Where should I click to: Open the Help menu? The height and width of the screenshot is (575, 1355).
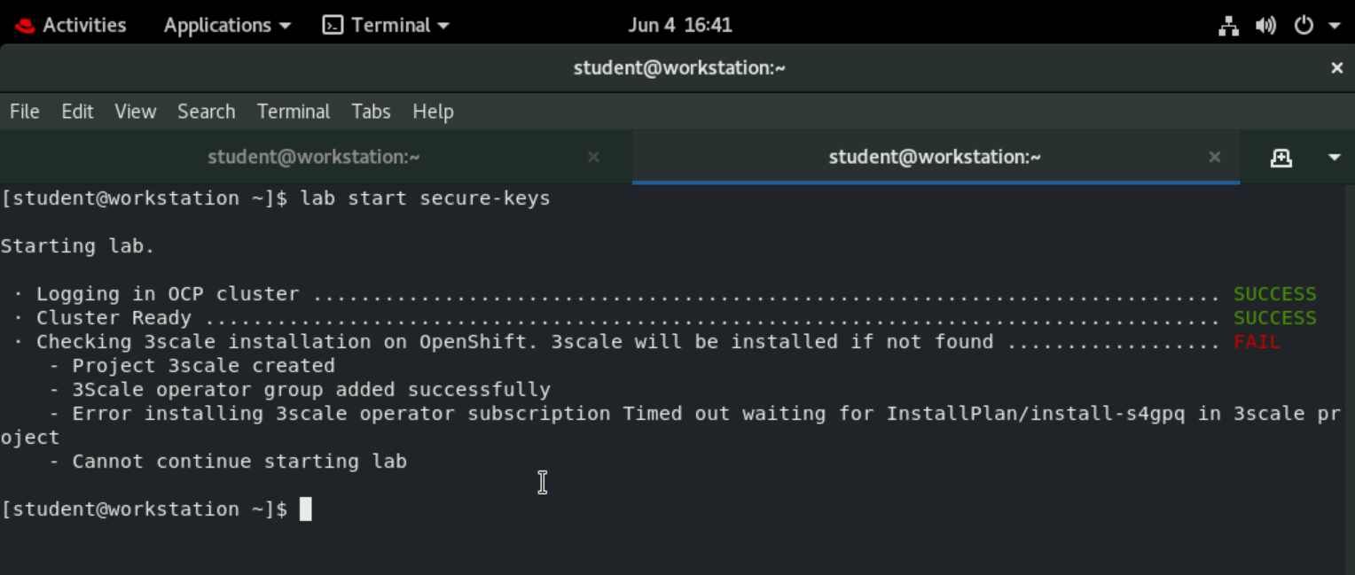tap(433, 112)
